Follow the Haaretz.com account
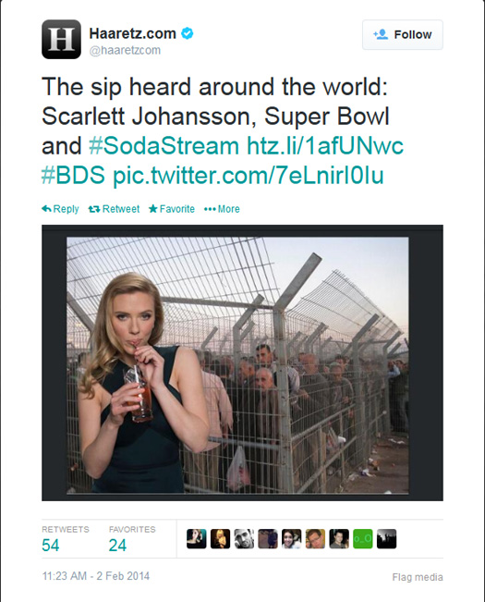 point(403,34)
